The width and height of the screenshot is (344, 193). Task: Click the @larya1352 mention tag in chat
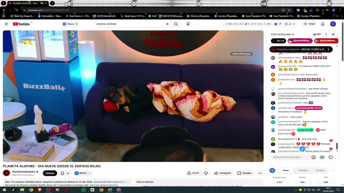tap(305, 130)
